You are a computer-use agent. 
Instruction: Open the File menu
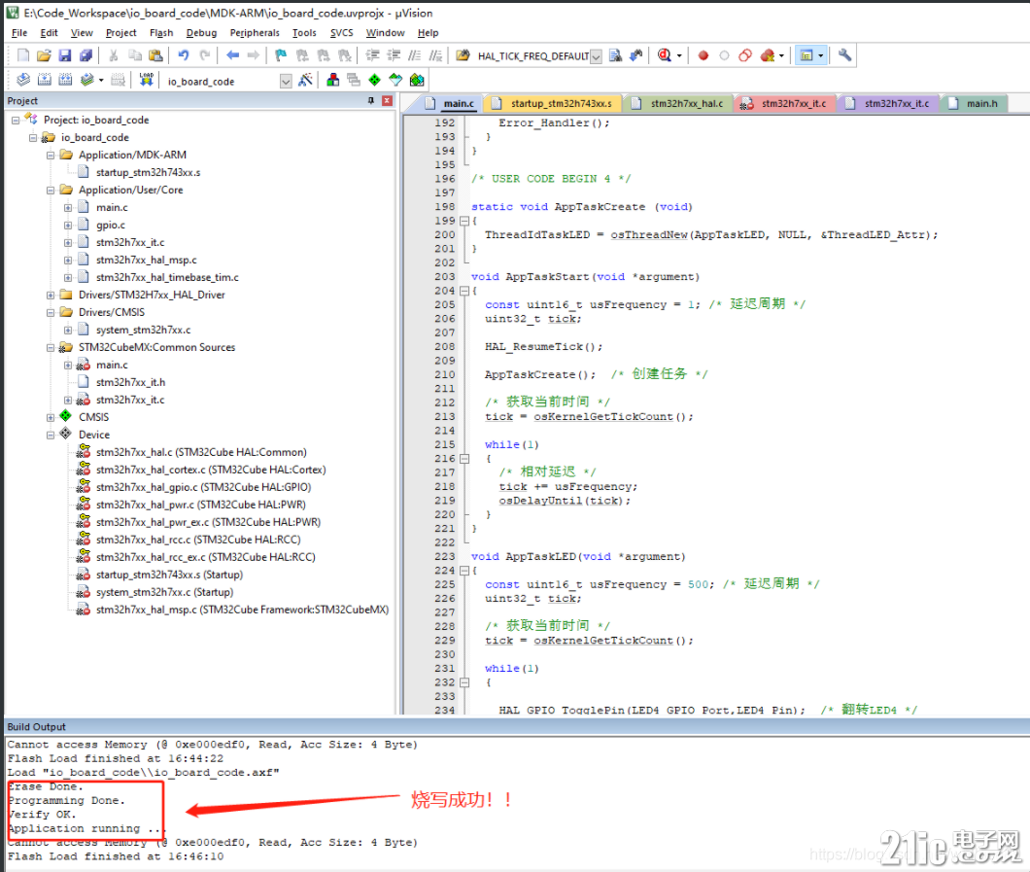point(19,33)
